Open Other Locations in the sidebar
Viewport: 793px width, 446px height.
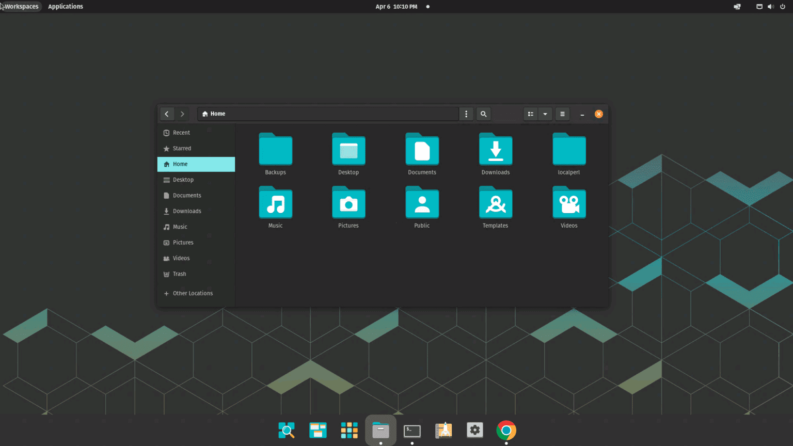(x=193, y=293)
